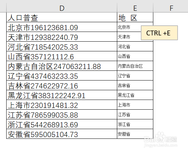188x152 pixels.
Task: Select cell 江苏省786599035.88
Action: (x=62, y=115)
